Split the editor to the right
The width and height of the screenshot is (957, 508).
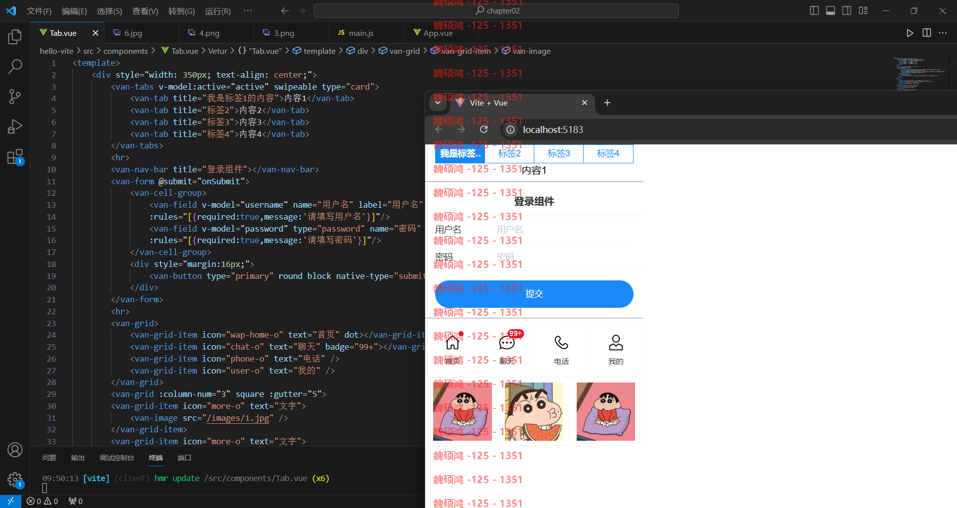click(x=927, y=33)
